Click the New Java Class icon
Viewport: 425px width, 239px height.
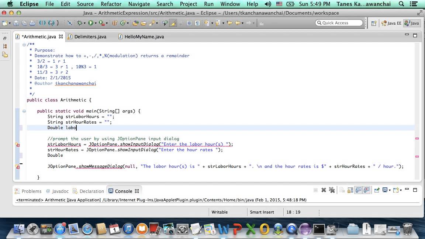pos(122,23)
